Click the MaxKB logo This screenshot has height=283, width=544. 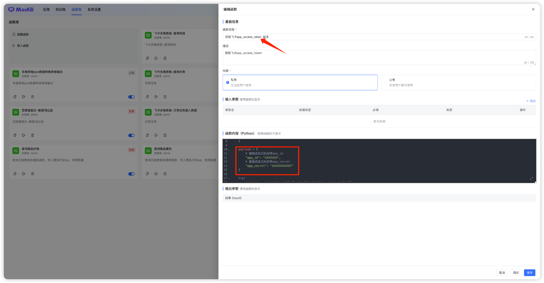point(21,10)
